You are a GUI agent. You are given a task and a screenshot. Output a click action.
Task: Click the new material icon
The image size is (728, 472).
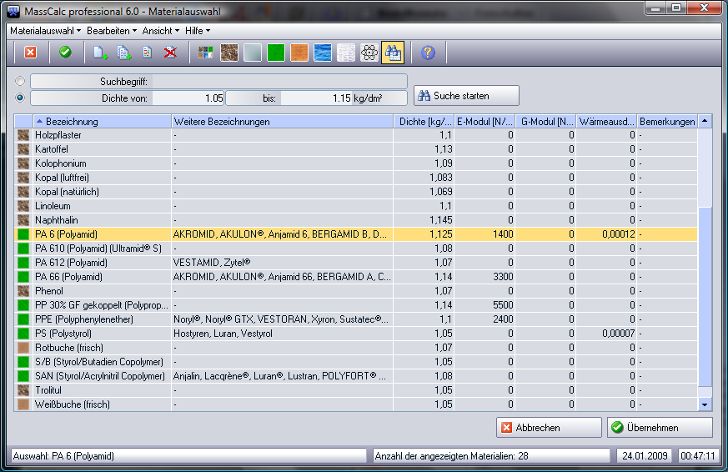click(100, 53)
